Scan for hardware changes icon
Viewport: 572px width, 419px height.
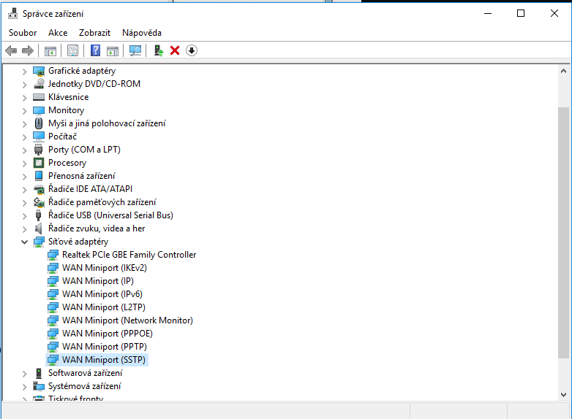pyautogui.click(x=135, y=50)
